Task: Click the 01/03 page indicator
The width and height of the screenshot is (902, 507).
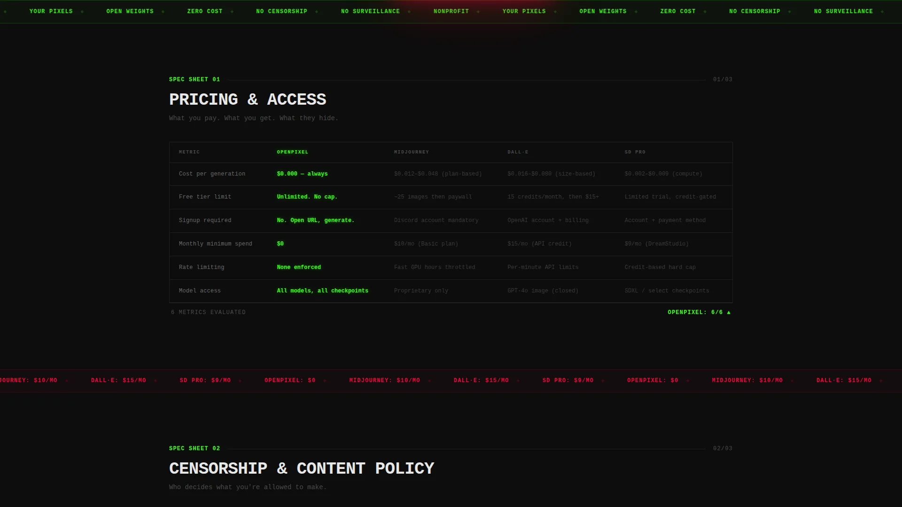Action: (723, 79)
